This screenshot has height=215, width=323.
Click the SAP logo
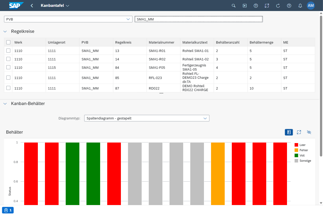[x=16, y=6]
